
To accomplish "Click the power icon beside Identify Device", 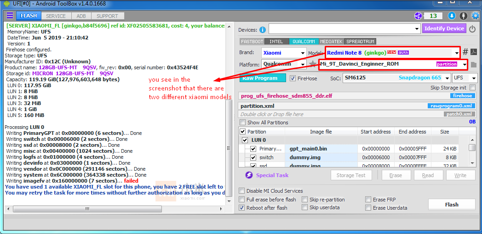I will [x=472, y=29].
